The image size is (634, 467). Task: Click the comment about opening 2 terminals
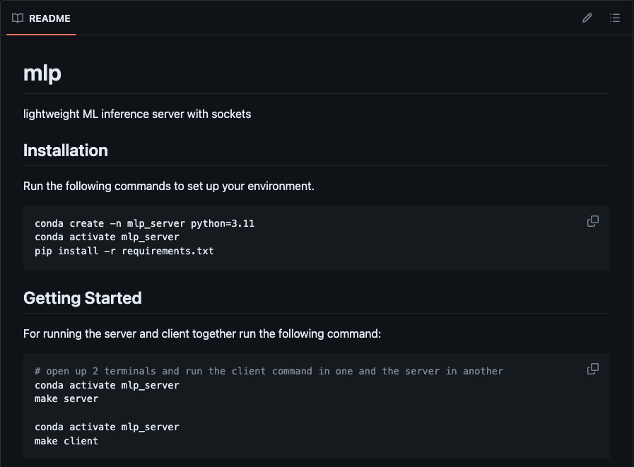pyautogui.click(x=269, y=371)
